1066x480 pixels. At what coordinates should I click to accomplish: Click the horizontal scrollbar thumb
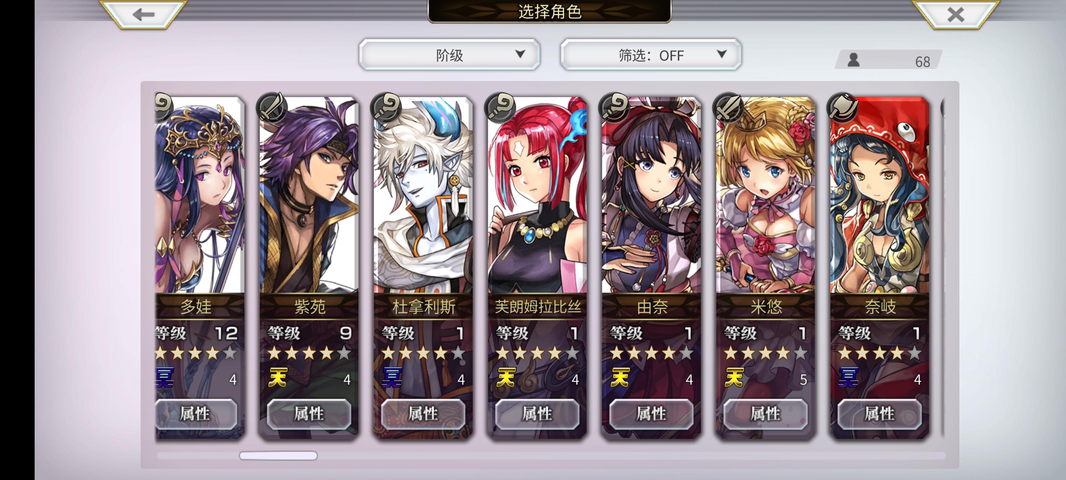(278, 456)
